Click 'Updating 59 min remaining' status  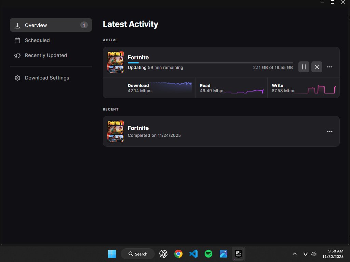click(156, 68)
